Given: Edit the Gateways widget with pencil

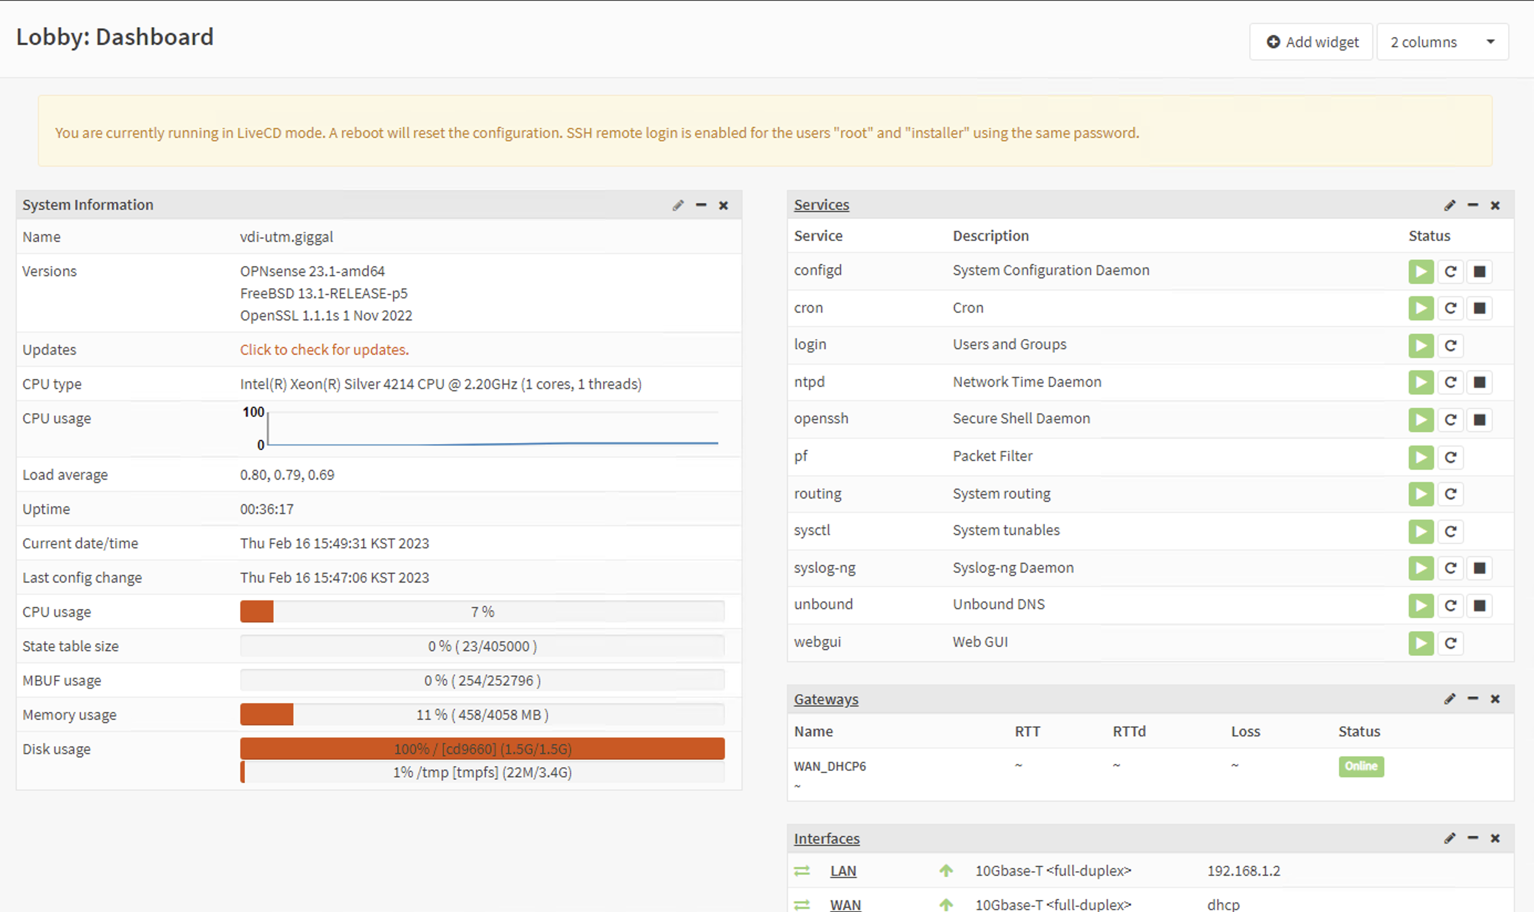Looking at the screenshot, I should click(1450, 699).
